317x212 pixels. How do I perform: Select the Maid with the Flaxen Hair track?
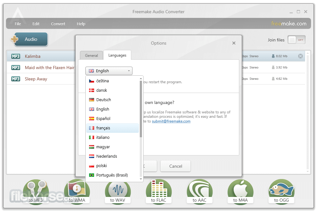(x=49, y=68)
